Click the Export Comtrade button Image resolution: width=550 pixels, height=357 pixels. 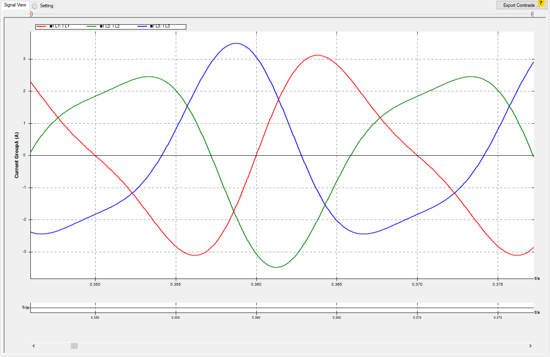pyautogui.click(x=520, y=5)
